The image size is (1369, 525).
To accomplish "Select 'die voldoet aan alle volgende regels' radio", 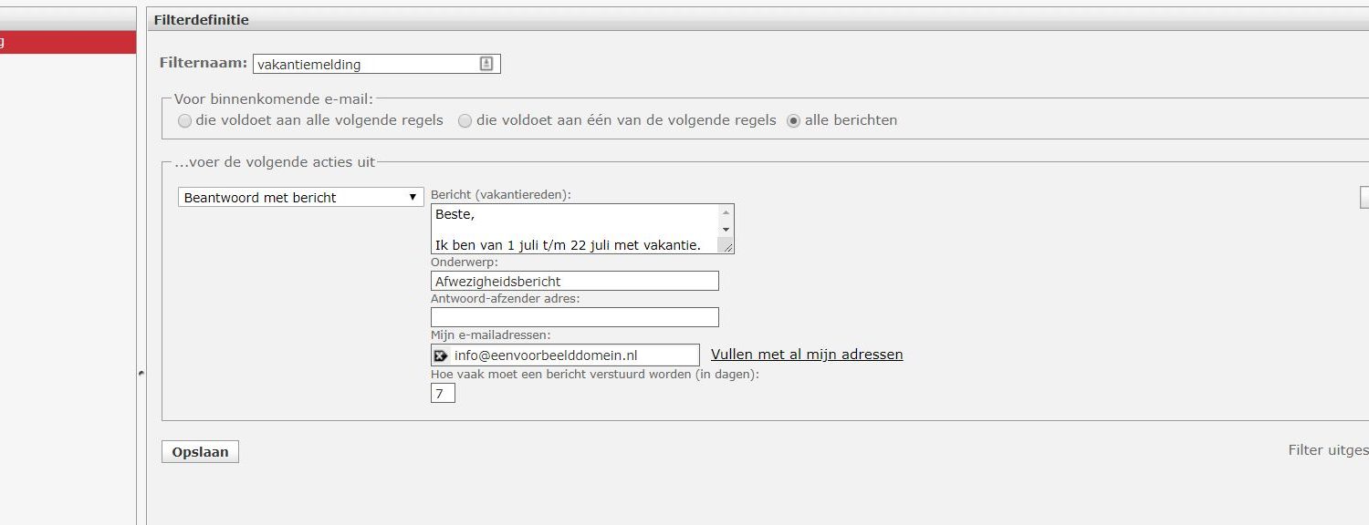I will (x=185, y=121).
